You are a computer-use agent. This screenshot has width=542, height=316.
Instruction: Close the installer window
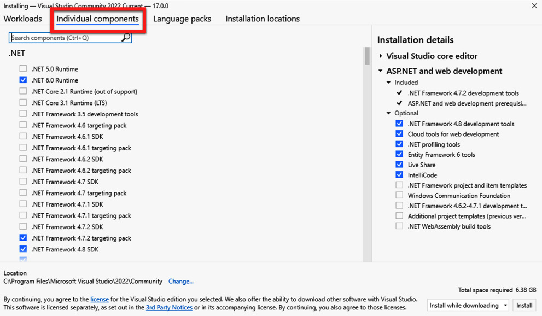534,5
